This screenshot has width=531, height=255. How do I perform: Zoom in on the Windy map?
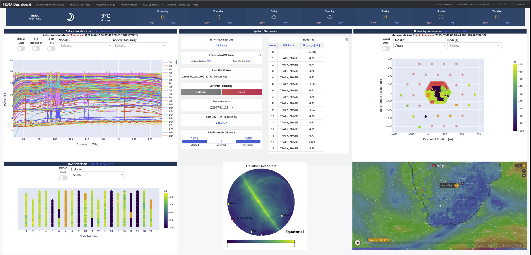(524, 171)
